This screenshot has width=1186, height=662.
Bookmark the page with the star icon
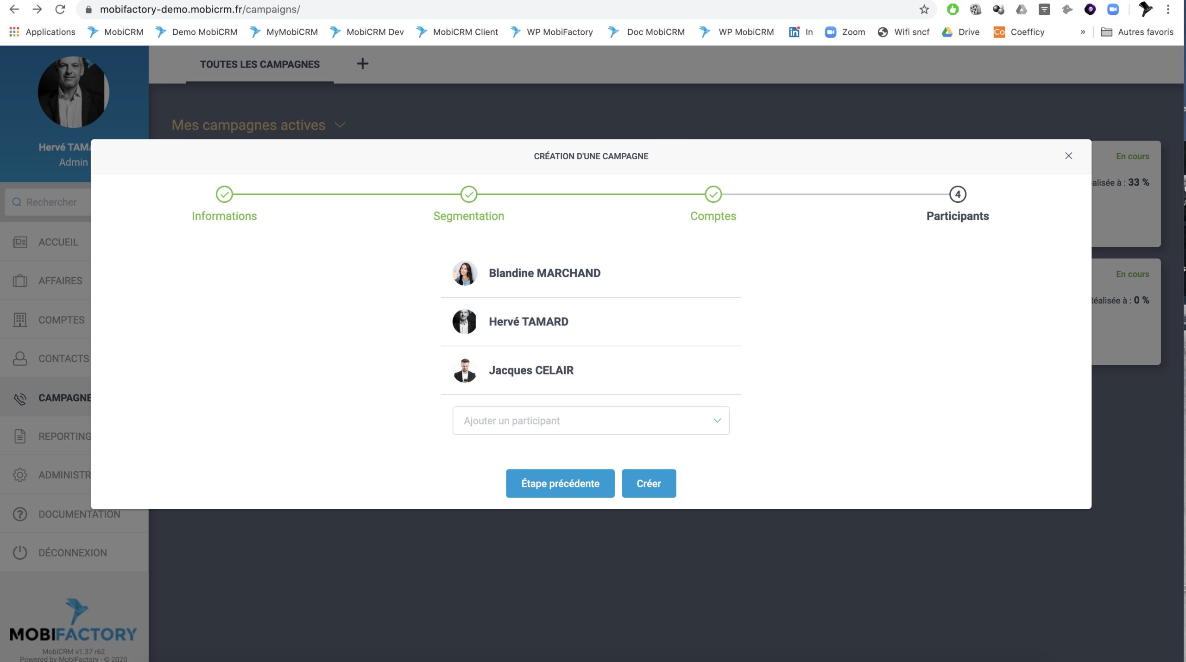click(924, 9)
